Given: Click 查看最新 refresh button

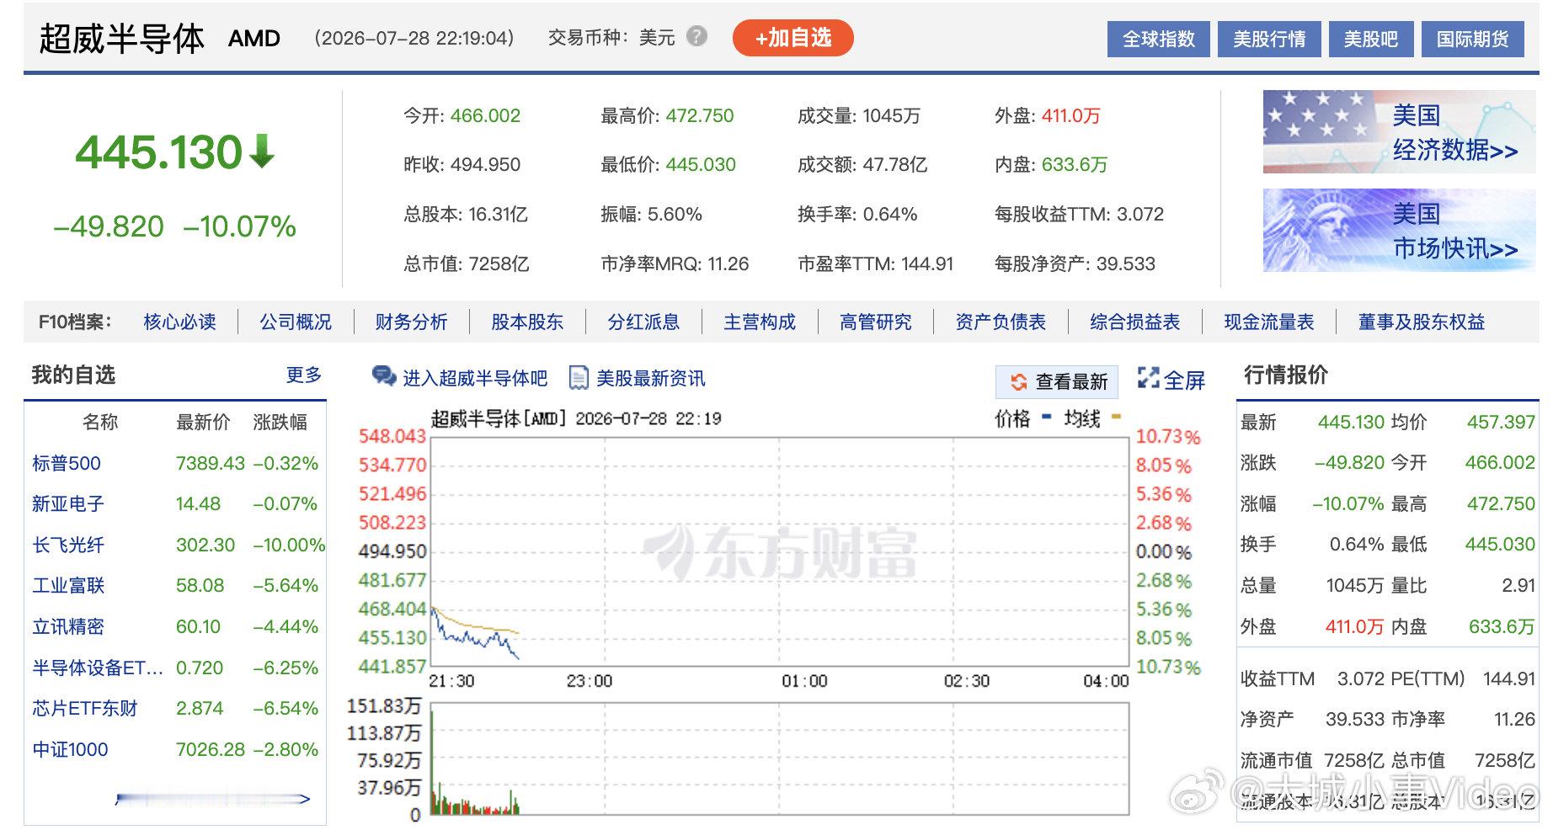Looking at the screenshot, I should (1057, 381).
